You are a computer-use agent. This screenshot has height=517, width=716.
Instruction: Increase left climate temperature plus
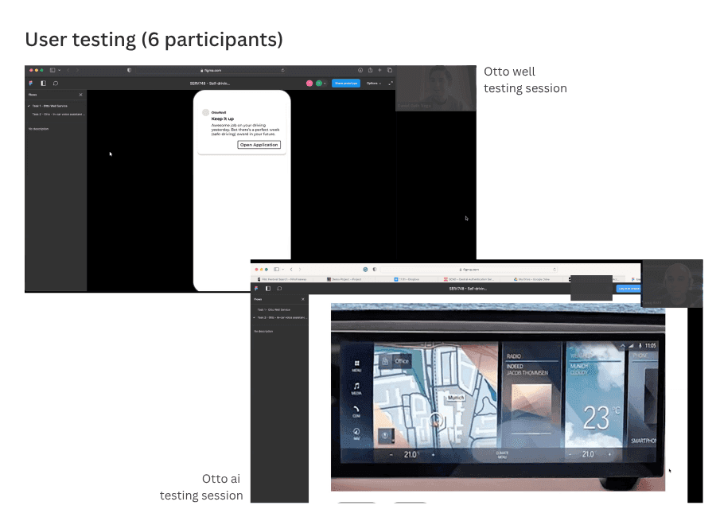pos(434,454)
